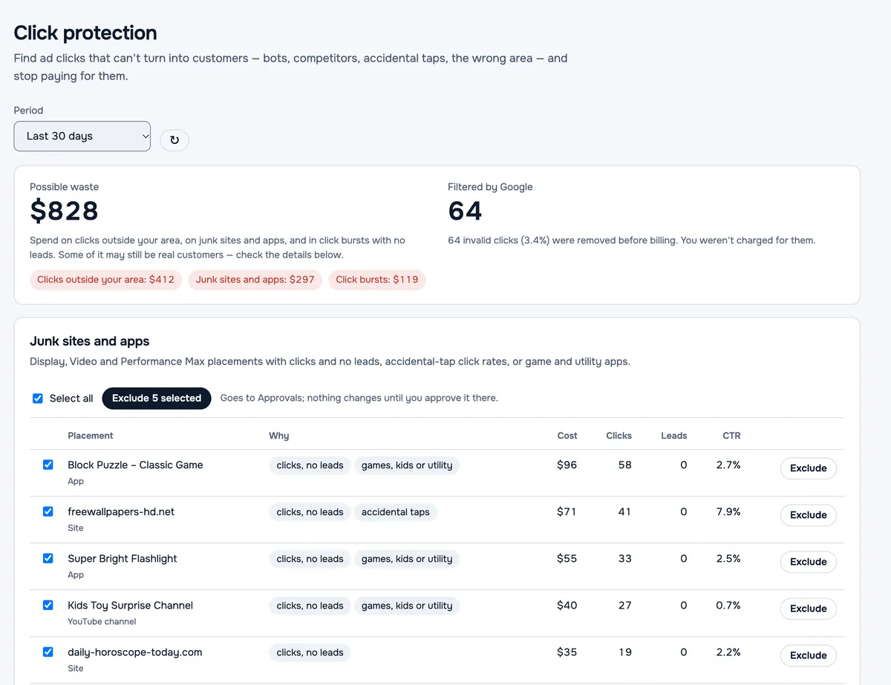Image resolution: width=891 pixels, height=685 pixels.
Task: Click the Clicks column header
Action: pos(619,436)
